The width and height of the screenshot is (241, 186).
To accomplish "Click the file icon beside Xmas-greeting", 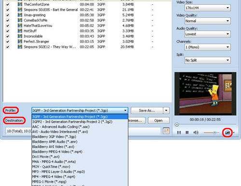I will 20,15.
